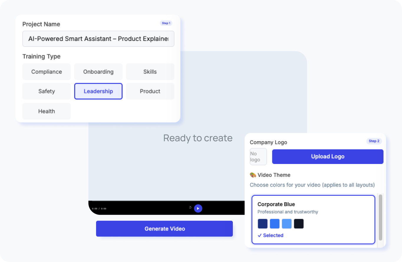Click the Video Theme palette icon
The height and width of the screenshot is (262, 402).
[x=253, y=175]
